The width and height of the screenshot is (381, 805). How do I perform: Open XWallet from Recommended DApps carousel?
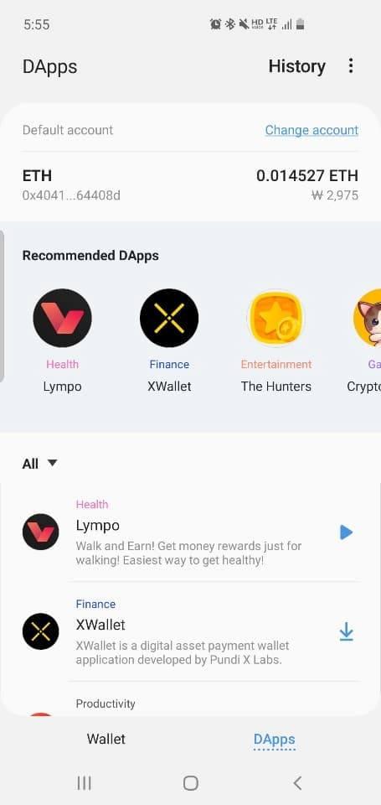[169, 318]
